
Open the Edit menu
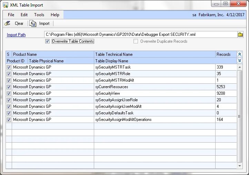click(24, 15)
